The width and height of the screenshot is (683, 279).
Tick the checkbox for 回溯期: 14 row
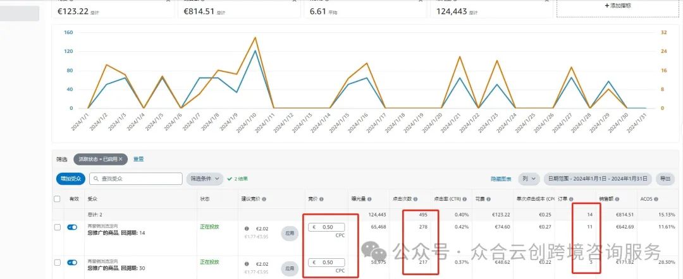pyautogui.click(x=57, y=227)
